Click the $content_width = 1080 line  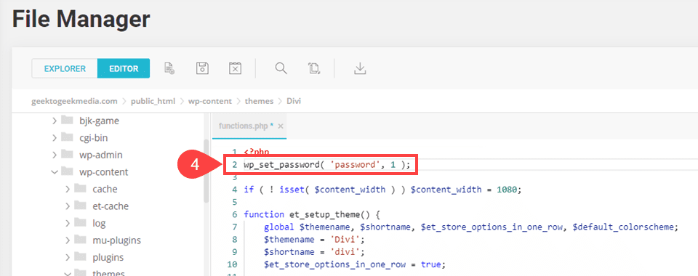tap(382, 190)
